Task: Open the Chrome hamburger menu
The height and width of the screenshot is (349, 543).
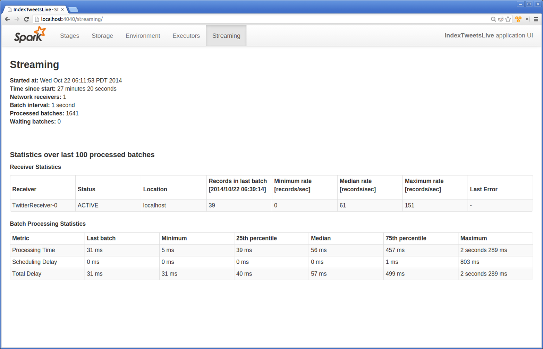Action: [x=536, y=19]
